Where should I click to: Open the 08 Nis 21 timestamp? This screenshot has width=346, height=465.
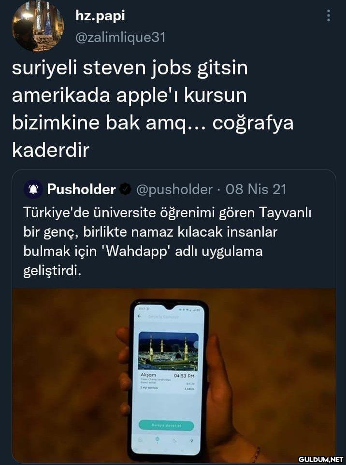(256, 189)
